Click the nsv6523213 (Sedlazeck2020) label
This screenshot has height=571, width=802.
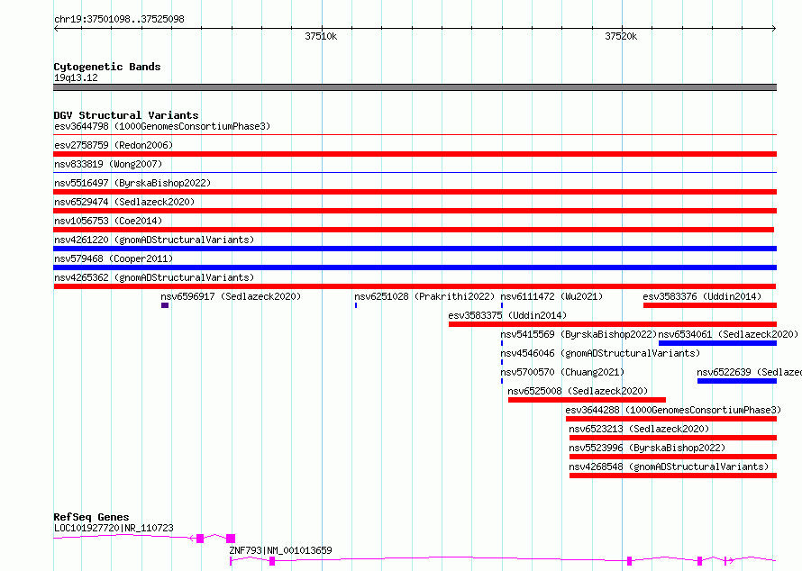coord(640,429)
